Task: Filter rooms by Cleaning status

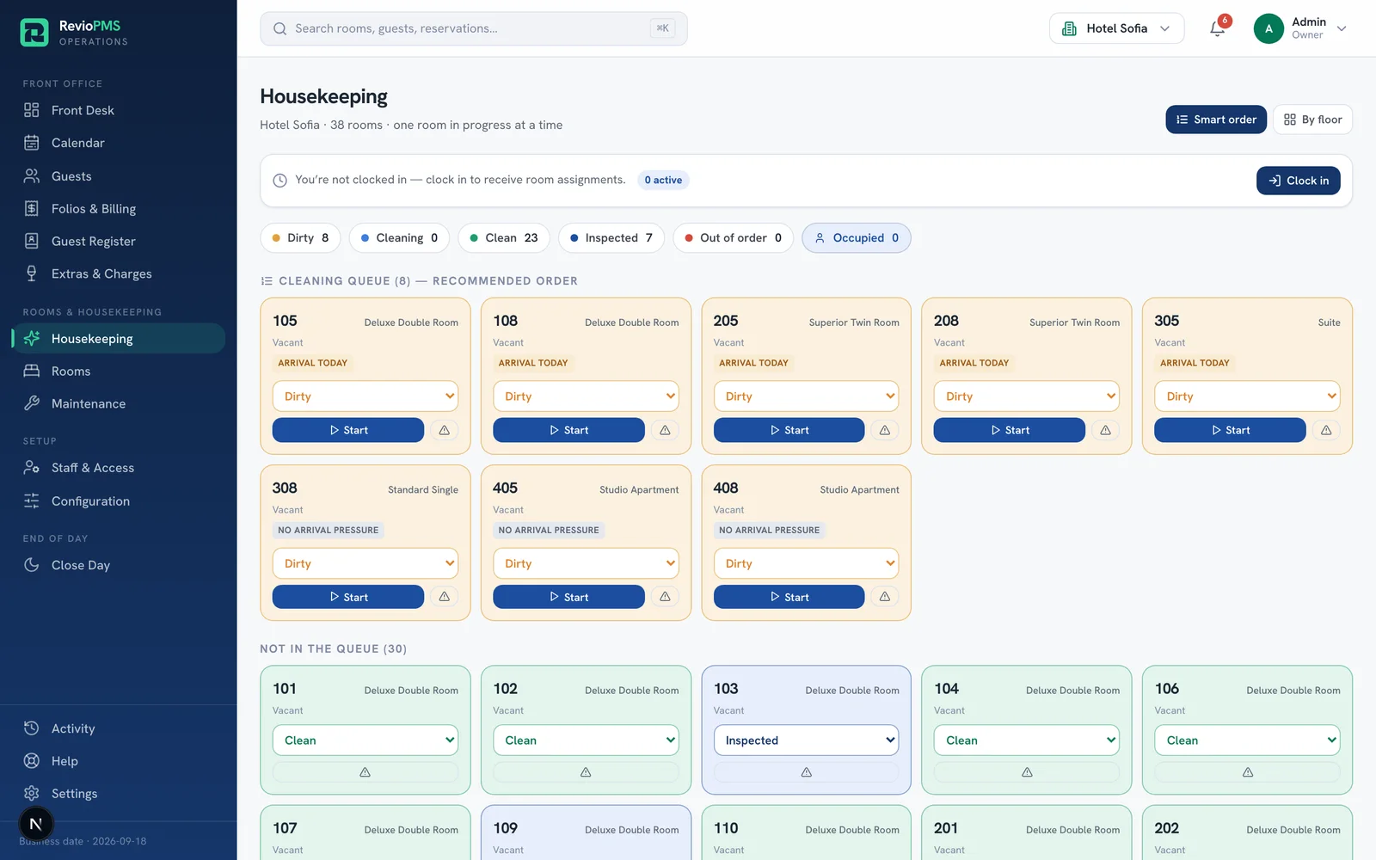Action: 399,238
